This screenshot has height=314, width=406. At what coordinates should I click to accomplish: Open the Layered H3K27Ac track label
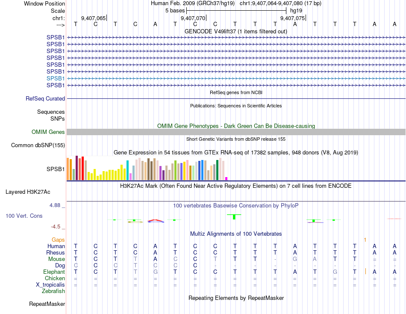28,192
